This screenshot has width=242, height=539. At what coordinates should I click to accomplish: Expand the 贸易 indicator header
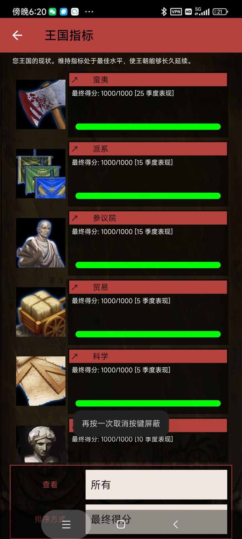(148, 287)
